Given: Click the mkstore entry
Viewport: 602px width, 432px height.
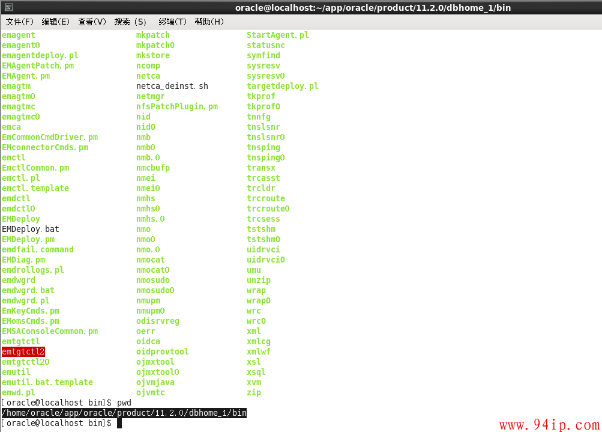Looking at the screenshot, I should [x=153, y=55].
